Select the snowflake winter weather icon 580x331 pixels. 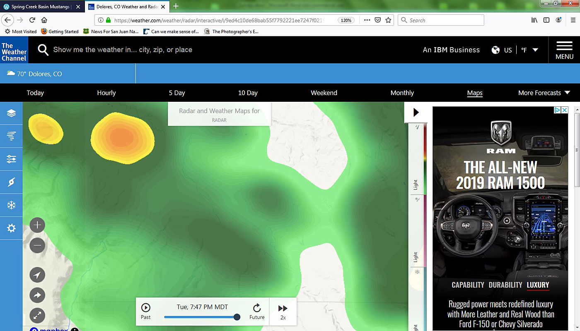click(11, 205)
